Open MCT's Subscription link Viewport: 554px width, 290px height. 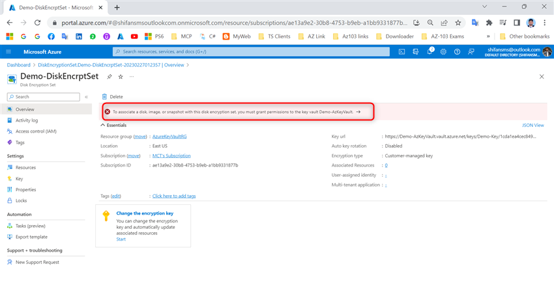click(171, 156)
